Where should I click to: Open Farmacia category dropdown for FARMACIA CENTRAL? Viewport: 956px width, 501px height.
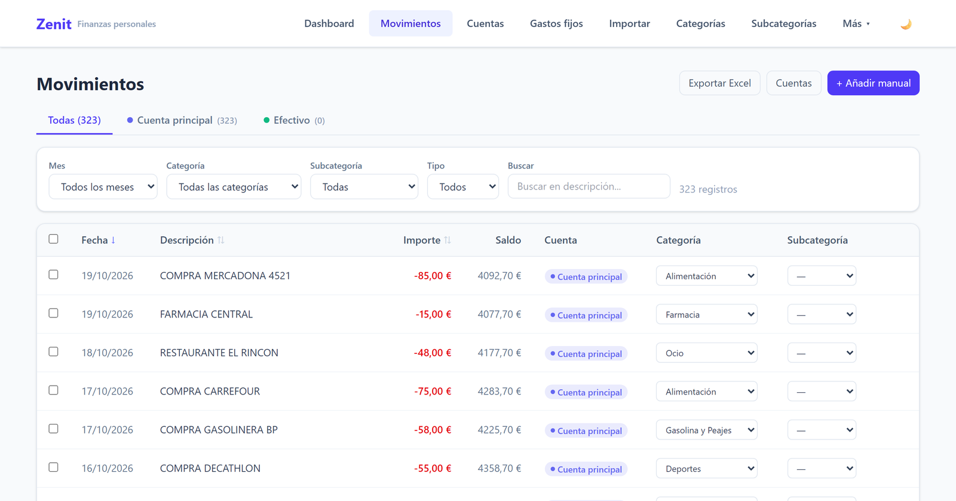(707, 314)
